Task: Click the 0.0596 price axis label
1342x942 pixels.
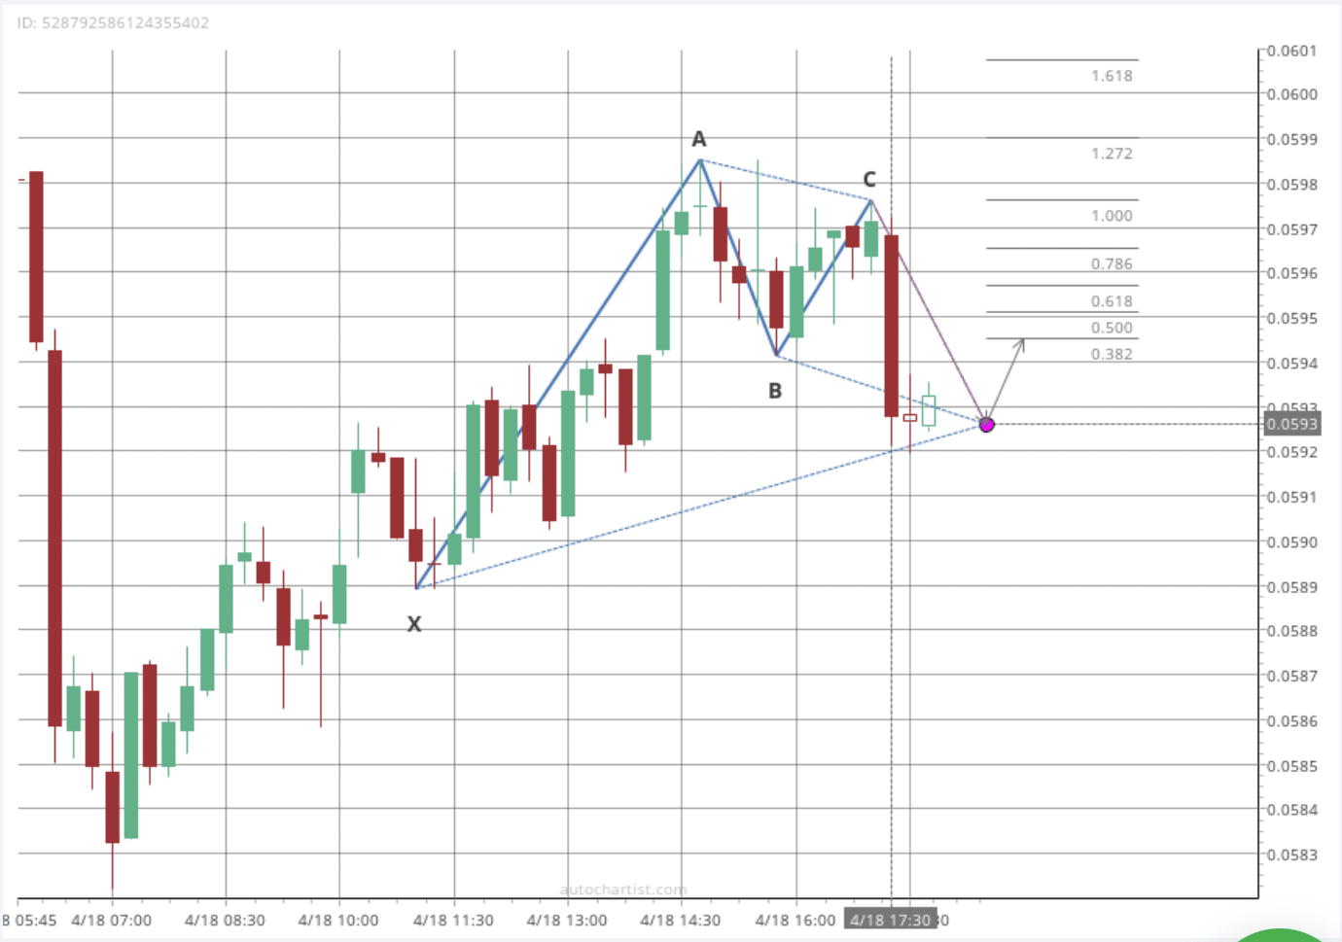Action: click(1292, 273)
